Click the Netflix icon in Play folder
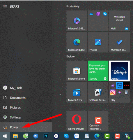Viewport: 133px width, 140px height. click(x=126, y=85)
